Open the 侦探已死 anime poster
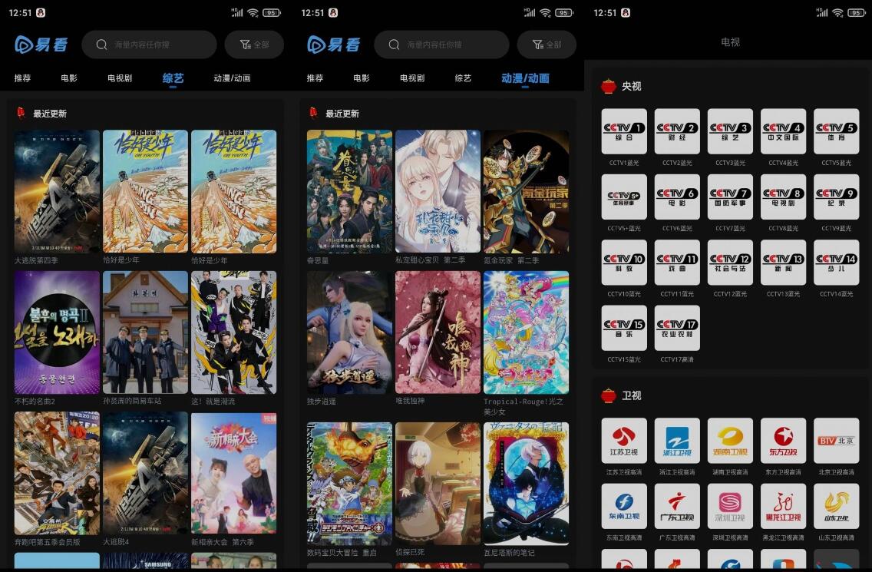The width and height of the screenshot is (872, 572). tap(438, 483)
